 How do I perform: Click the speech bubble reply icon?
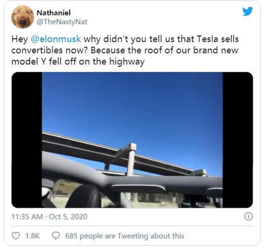(x=56, y=236)
